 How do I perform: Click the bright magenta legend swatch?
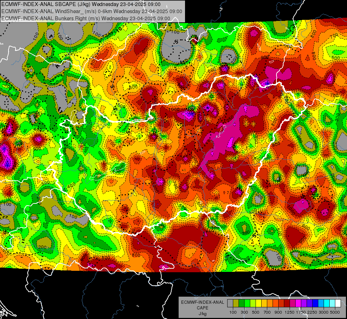pyautogui.click(x=298, y=303)
